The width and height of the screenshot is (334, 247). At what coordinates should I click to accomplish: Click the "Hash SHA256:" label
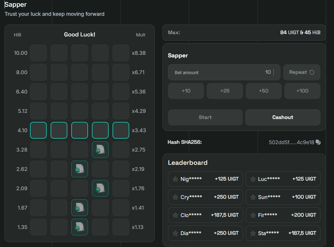pyautogui.click(x=185, y=142)
